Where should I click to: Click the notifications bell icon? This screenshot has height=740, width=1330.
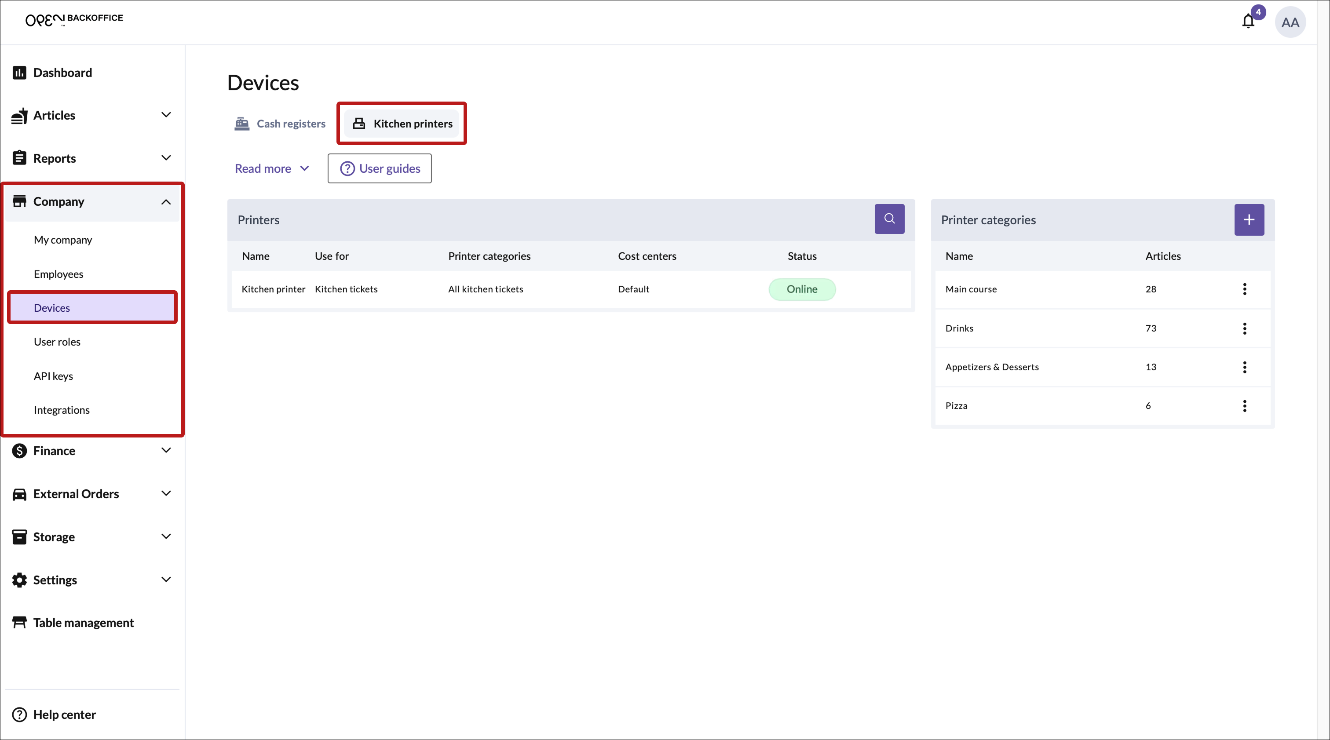tap(1248, 21)
